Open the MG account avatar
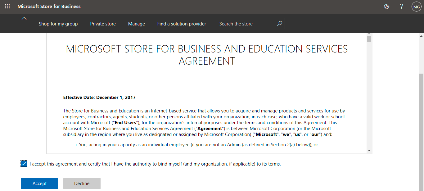The height and width of the screenshot is (191, 424). [x=416, y=7]
